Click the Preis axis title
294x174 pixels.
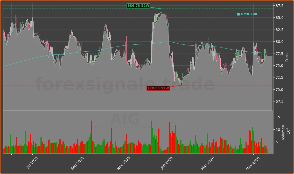(x=287, y=58)
